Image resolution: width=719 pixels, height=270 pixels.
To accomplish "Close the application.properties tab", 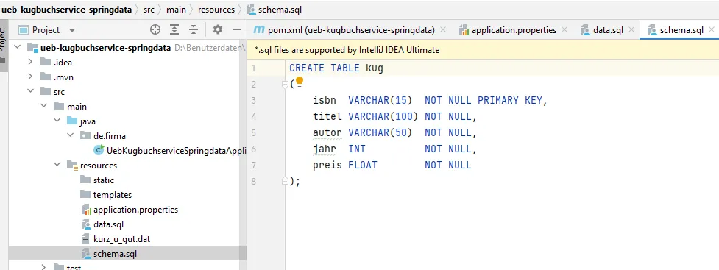I will [564, 30].
